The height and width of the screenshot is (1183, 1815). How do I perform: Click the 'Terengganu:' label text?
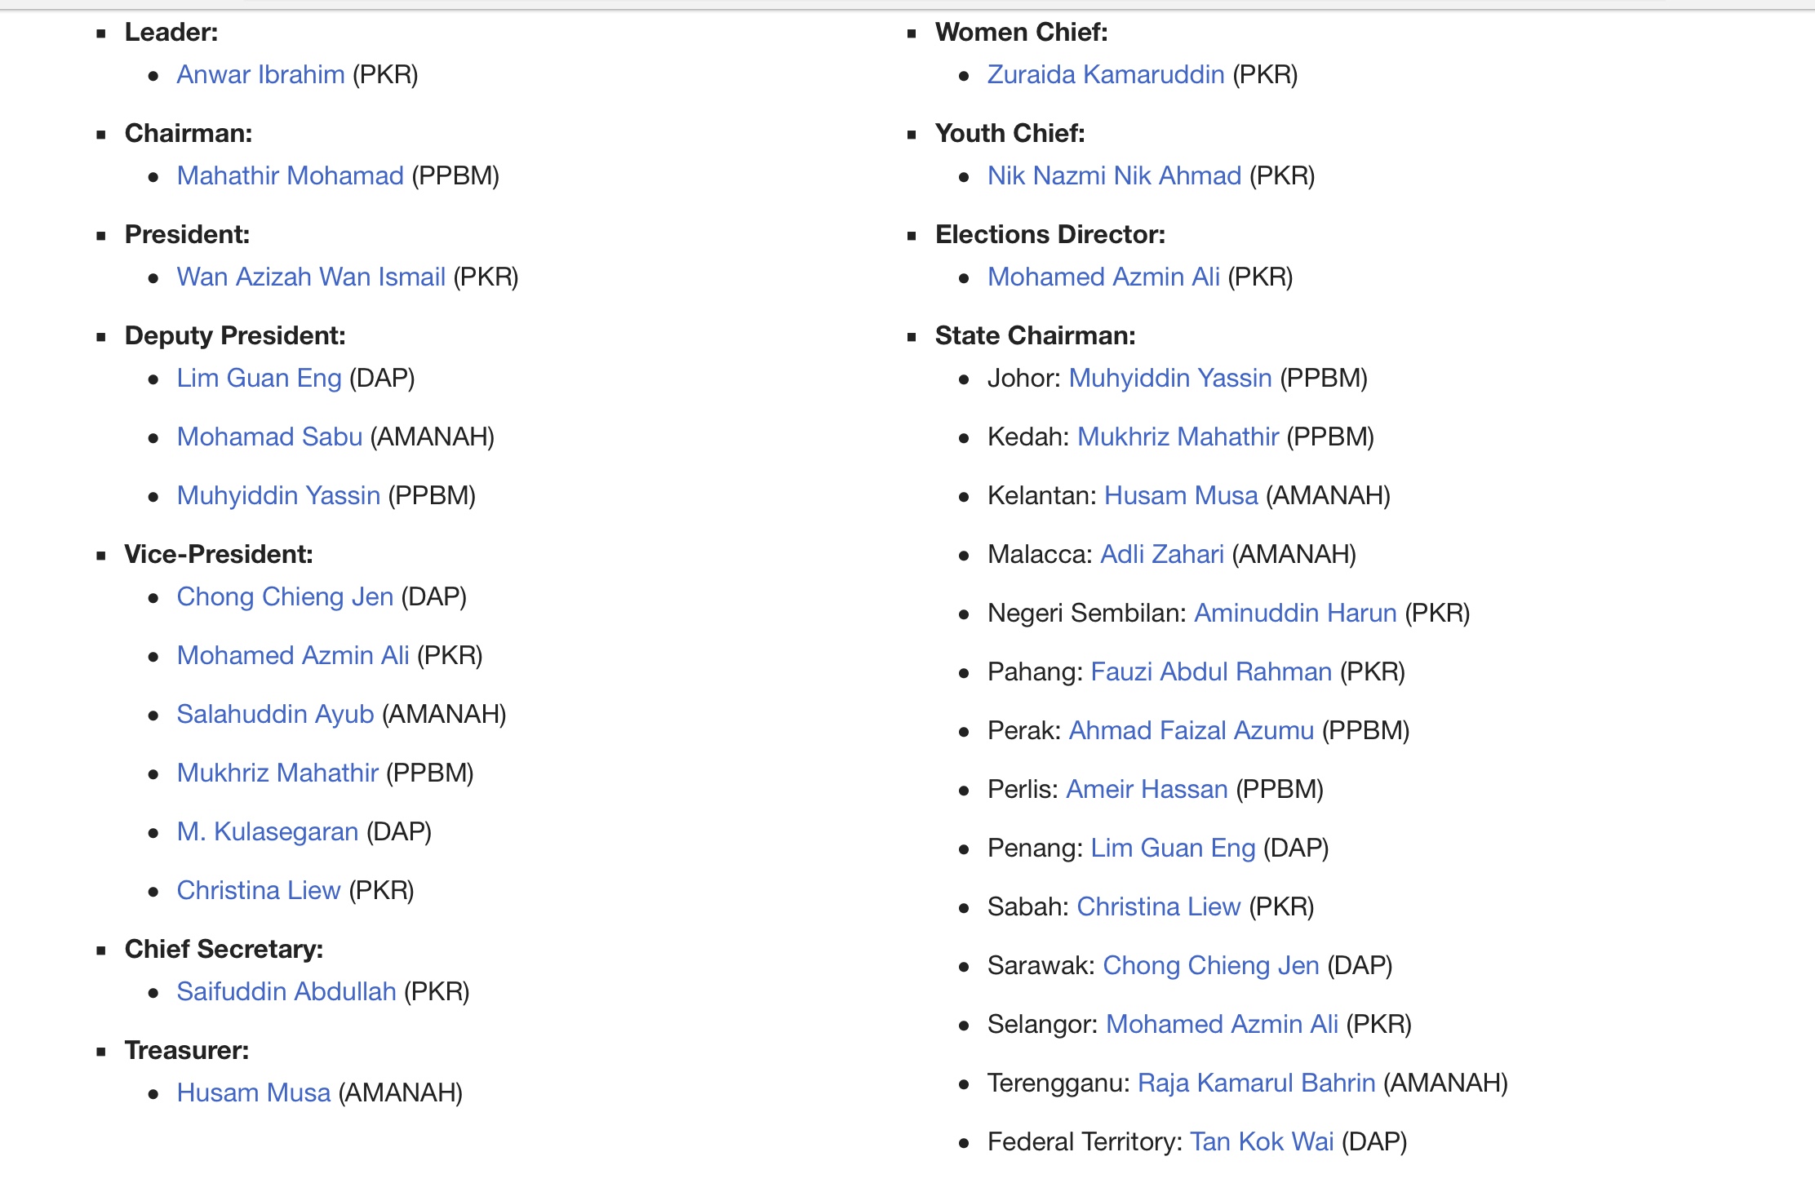(x=1058, y=1083)
